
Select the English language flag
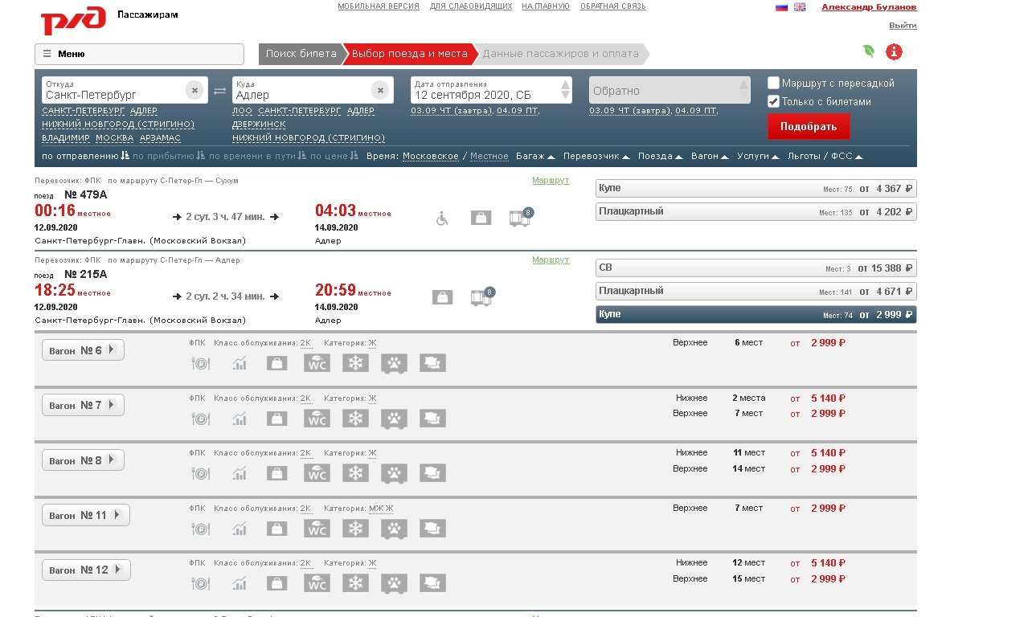[800, 7]
